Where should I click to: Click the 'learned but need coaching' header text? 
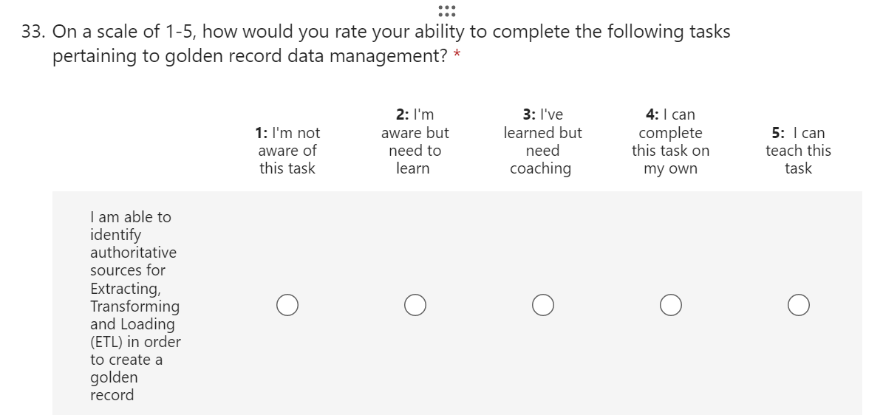pos(543,142)
